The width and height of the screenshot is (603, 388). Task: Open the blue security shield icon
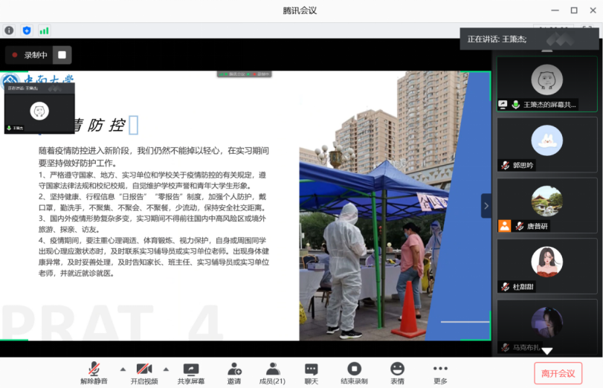click(27, 30)
